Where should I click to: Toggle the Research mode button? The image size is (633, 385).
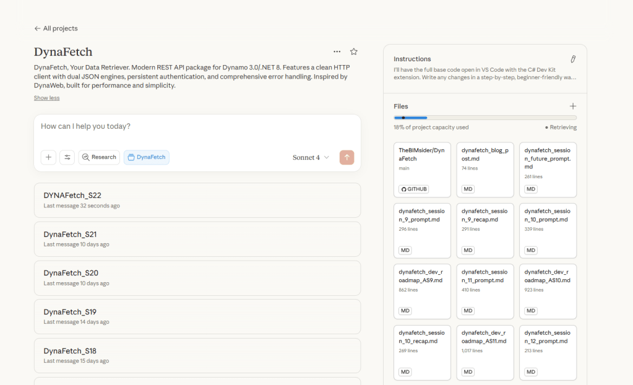click(99, 157)
